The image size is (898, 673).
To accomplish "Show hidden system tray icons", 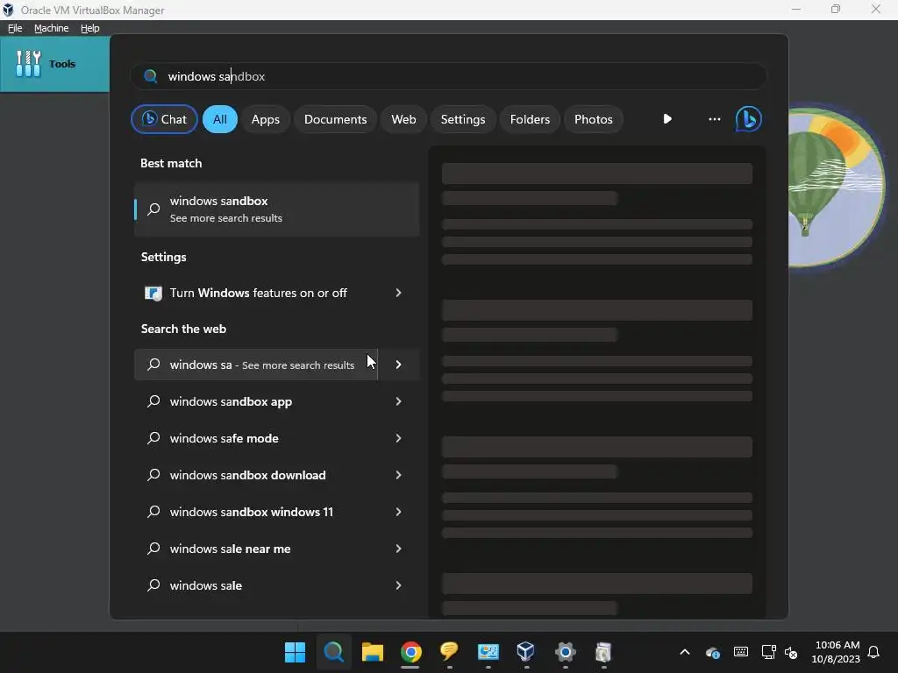I will 684,652.
